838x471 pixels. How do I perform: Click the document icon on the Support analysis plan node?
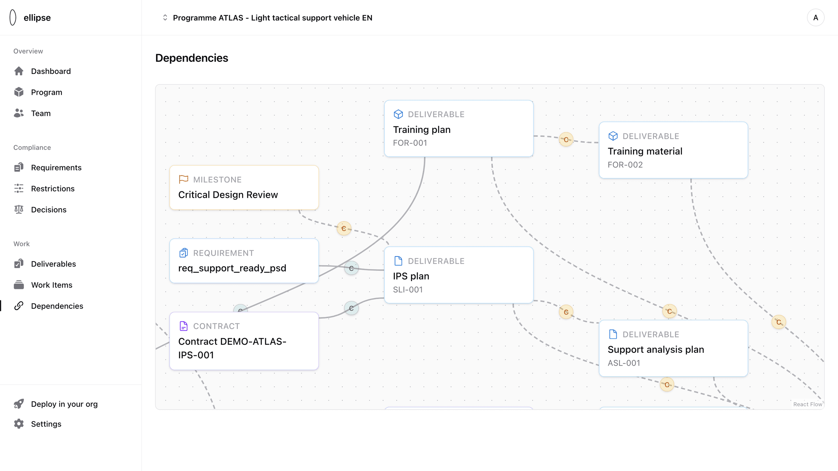(x=613, y=334)
